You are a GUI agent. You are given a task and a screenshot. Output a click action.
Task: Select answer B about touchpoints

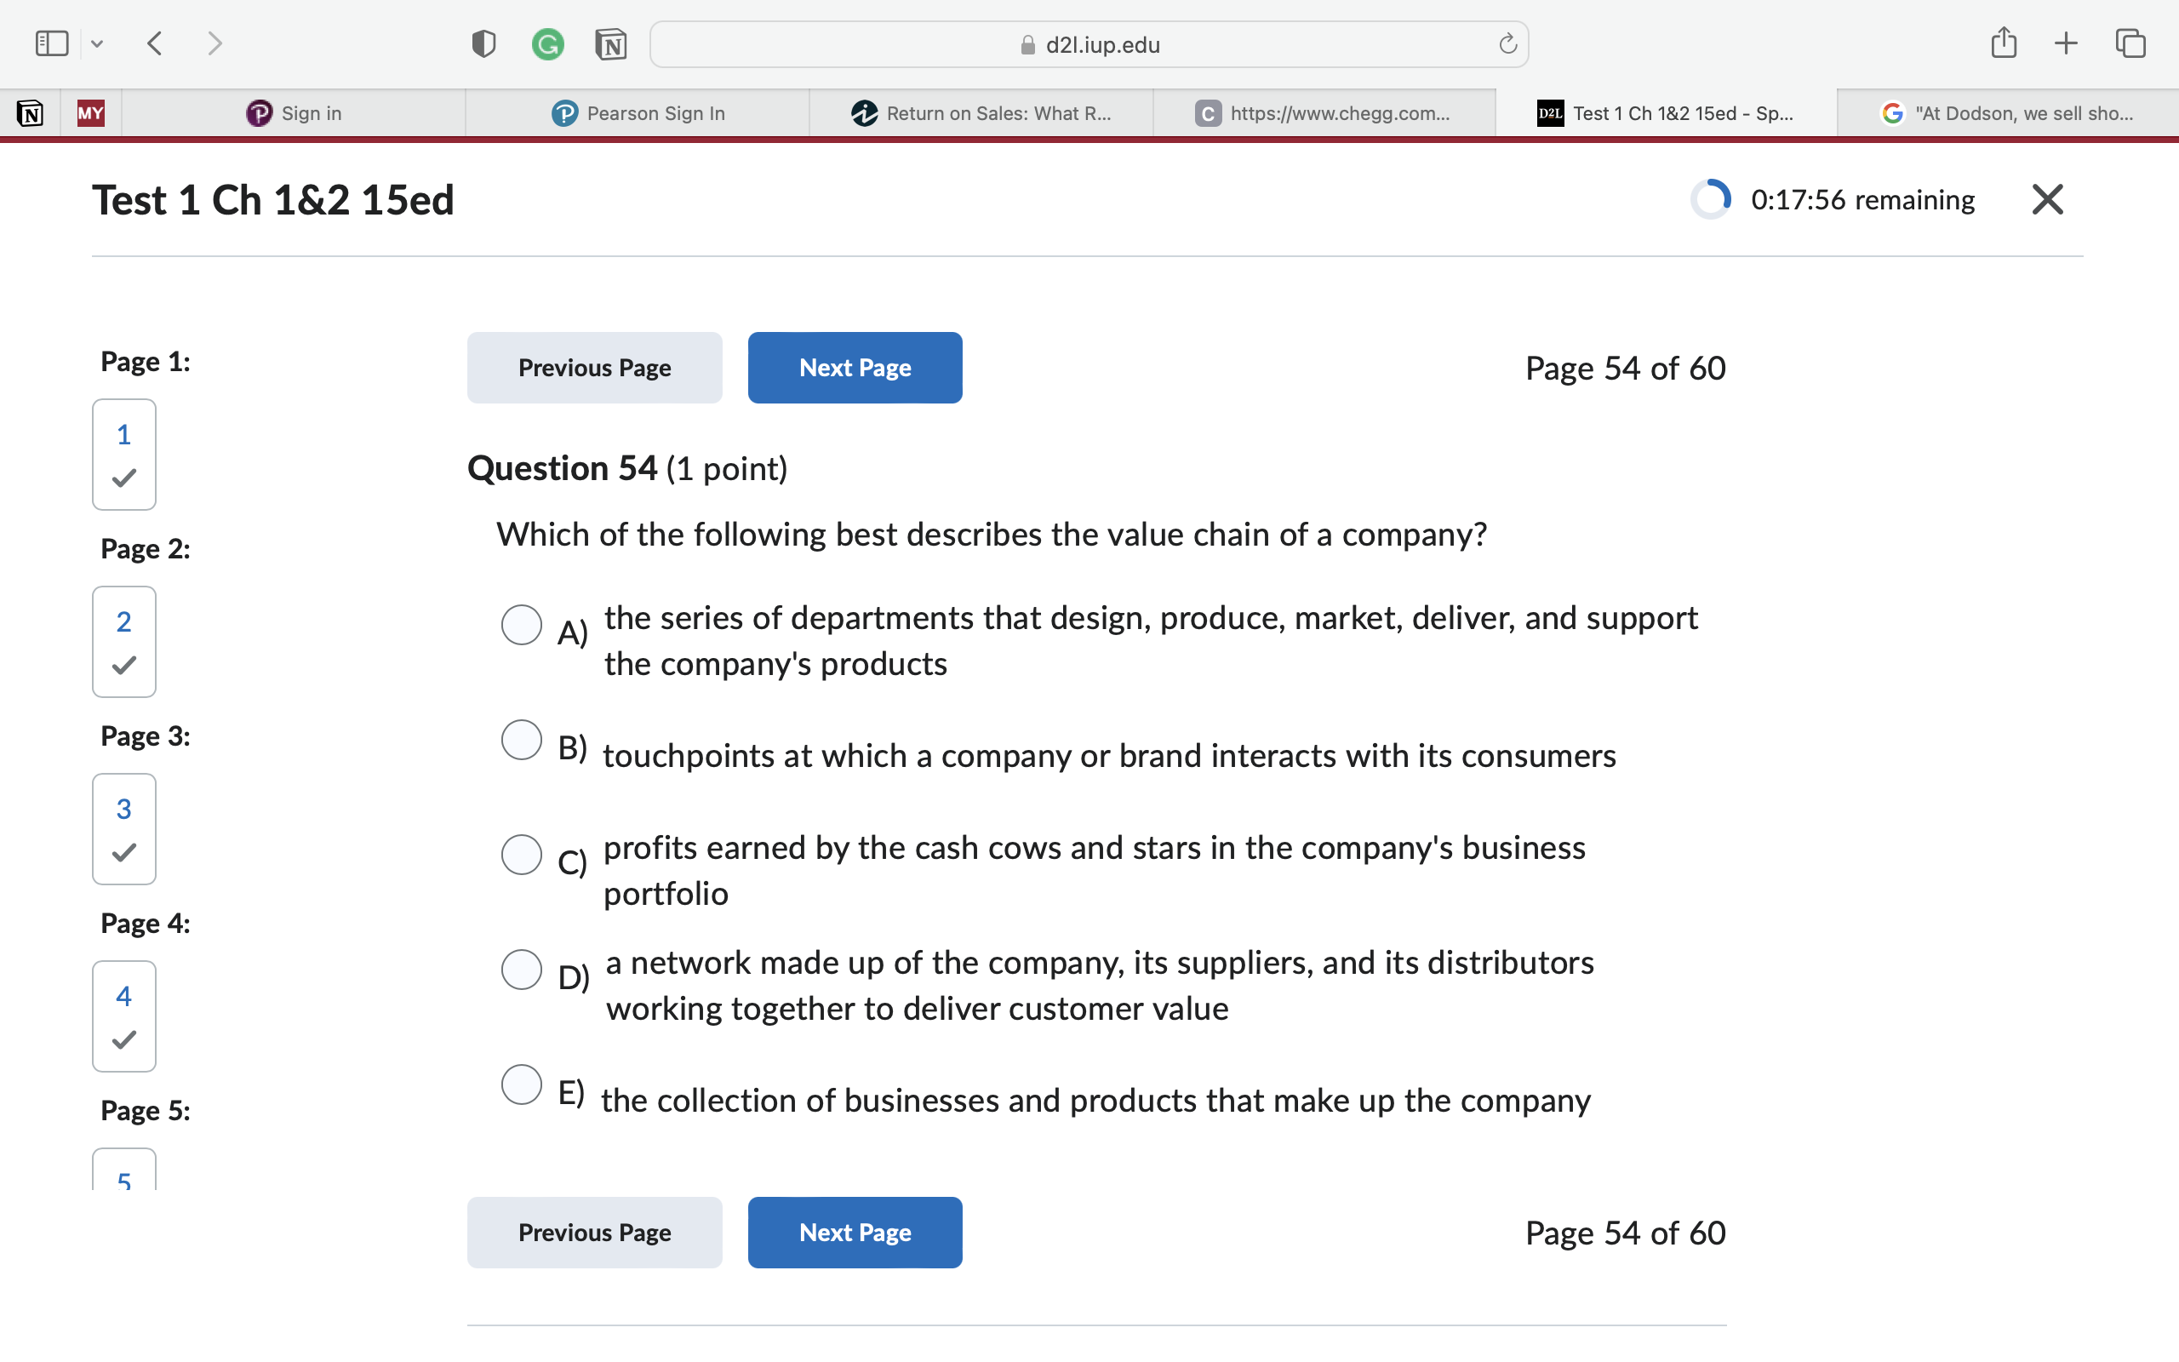(x=521, y=740)
